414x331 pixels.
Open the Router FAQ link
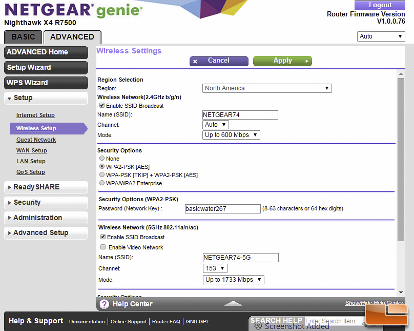pyautogui.click(x=166, y=322)
